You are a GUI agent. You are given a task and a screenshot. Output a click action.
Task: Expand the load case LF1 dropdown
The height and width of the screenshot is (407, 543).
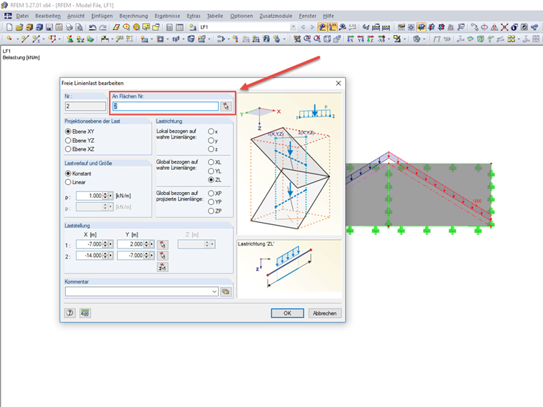click(x=294, y=27)
